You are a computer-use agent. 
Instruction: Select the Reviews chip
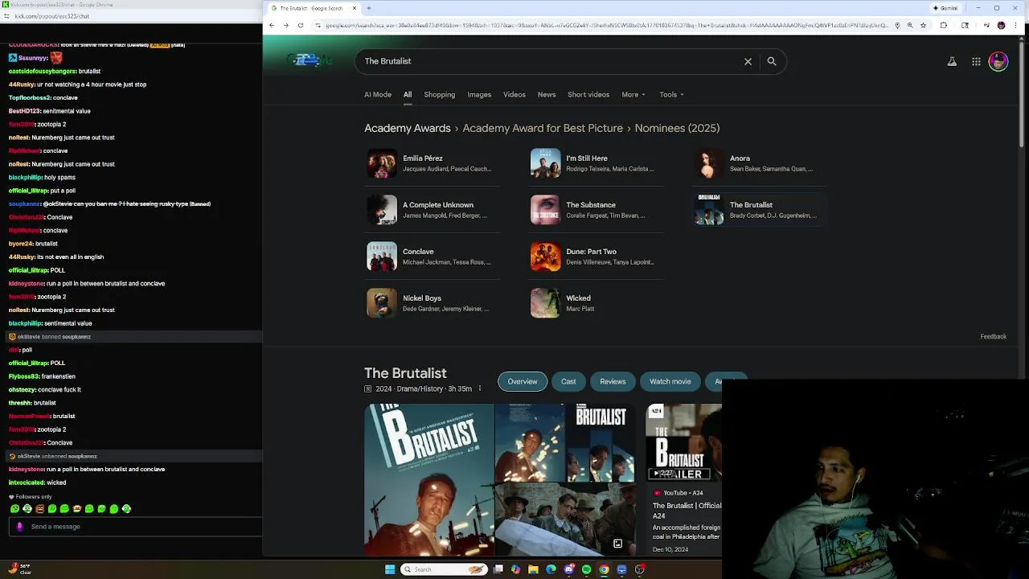coord(613,381)
